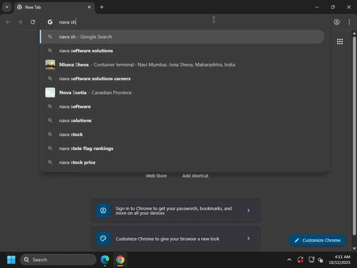Click the blue Customize Chrome button

click(317, 240)
